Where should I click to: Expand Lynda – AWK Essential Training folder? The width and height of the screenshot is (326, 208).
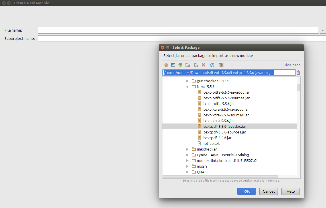pos(187,155)
